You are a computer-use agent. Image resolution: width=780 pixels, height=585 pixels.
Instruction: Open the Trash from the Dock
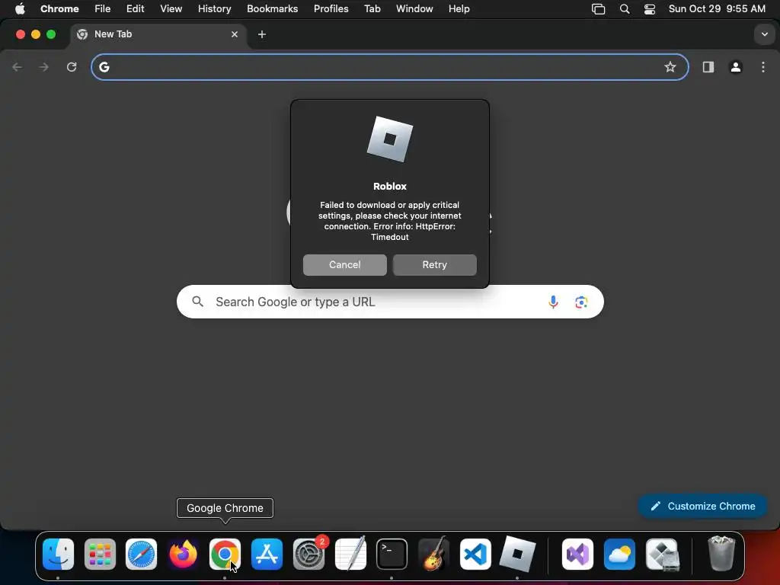[x=721, y=554]
